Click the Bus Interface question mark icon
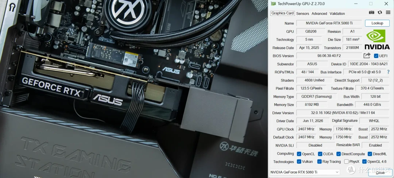Viewport: 394px width, 178px height. click(x=389, y=72)
